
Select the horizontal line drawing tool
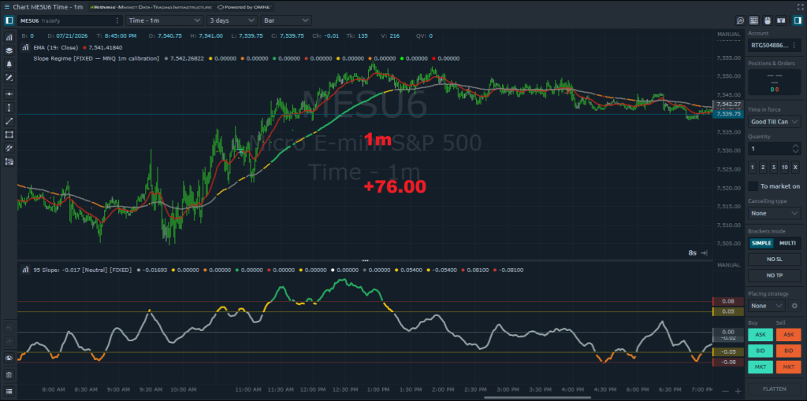click(9, 94)
